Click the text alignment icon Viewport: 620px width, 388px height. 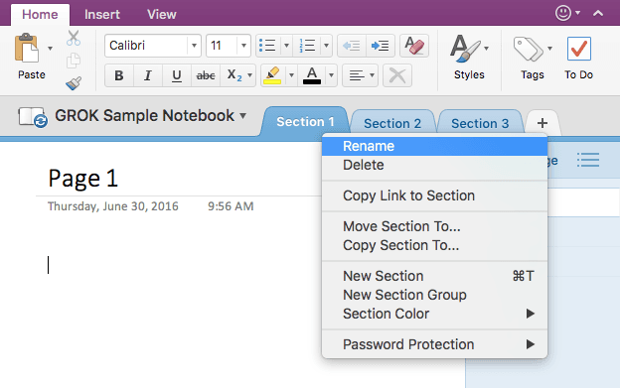(357, 75)
